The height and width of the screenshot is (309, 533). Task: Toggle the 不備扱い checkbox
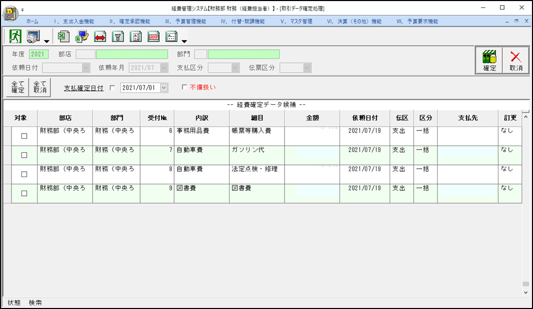(x=184, y=87)
